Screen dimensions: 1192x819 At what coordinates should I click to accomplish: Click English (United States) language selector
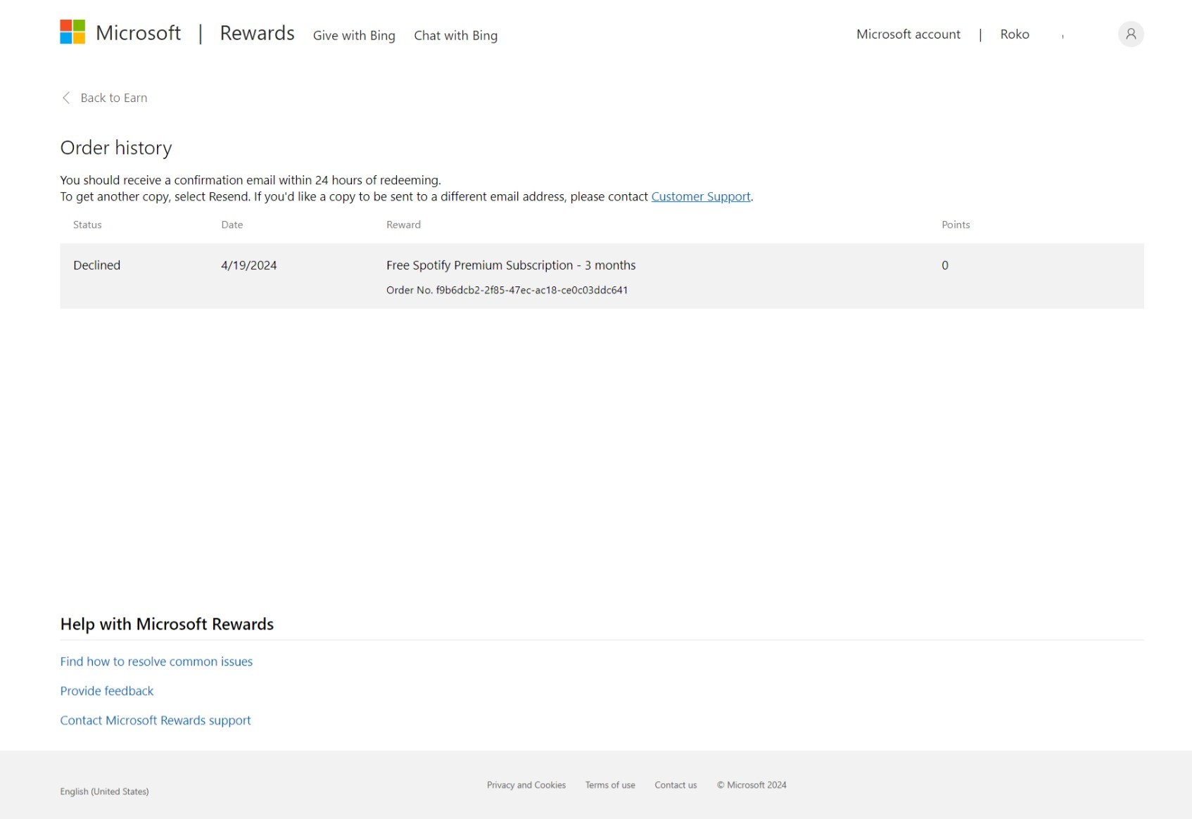pyautogui.click(x=104, y=792)
